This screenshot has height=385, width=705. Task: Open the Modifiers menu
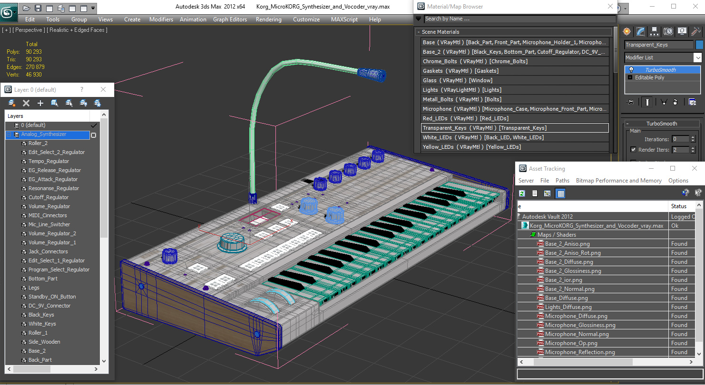[x=161, y=19]
